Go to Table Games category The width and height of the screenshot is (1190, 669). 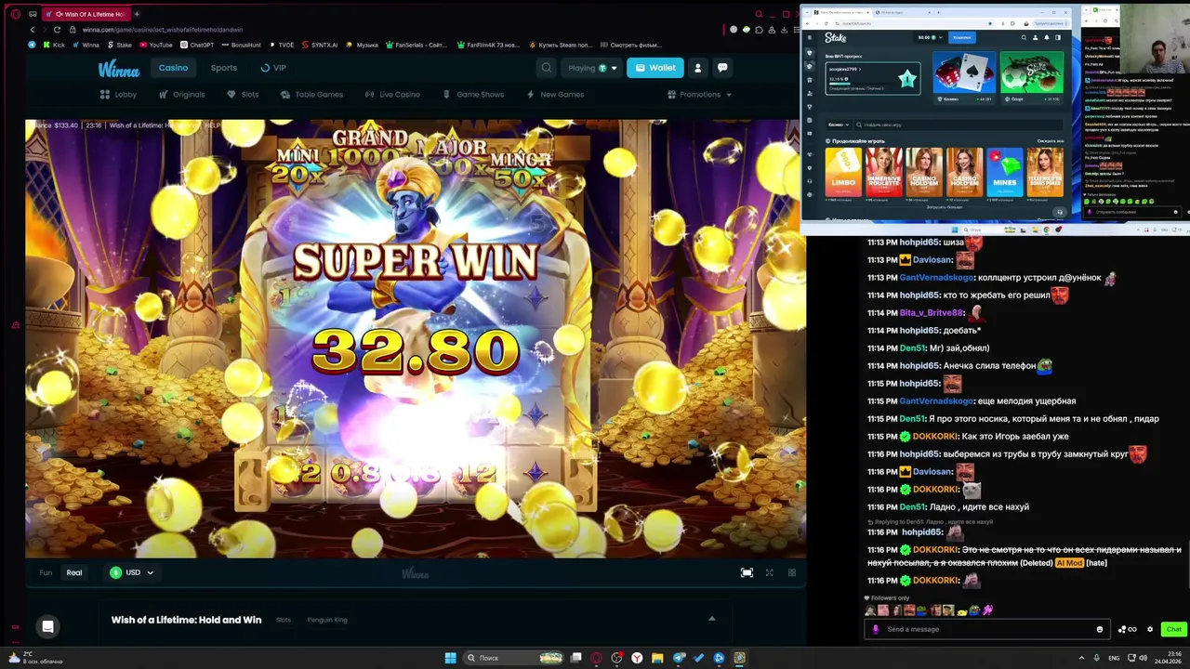coord(311,95)
